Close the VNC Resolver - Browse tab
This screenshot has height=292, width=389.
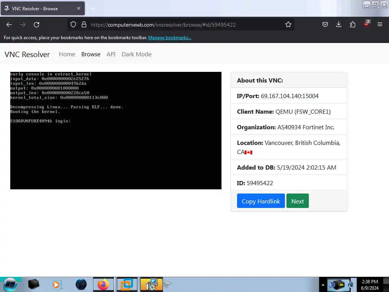pos(79,8)
